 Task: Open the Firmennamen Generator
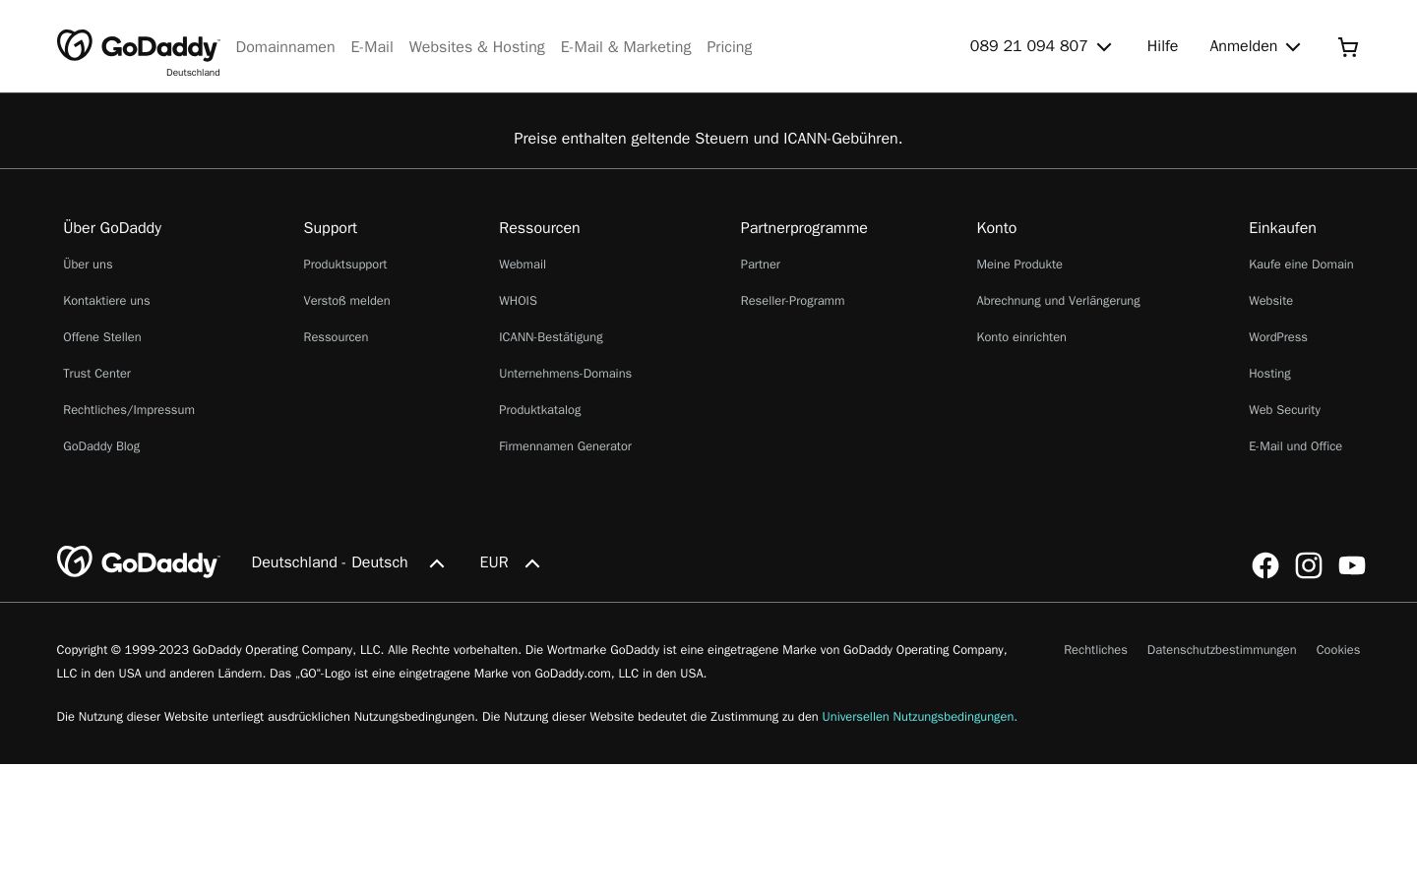pos(565,446)
